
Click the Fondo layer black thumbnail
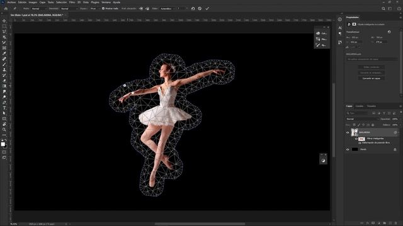click(x=355, y=149)
